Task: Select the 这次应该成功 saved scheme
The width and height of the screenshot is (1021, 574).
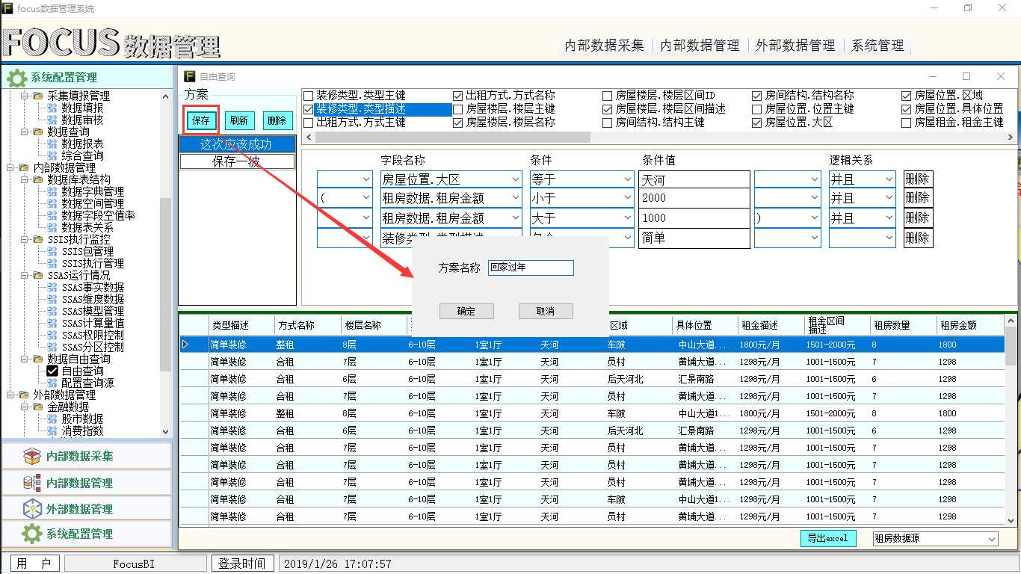Action: [237, 144]
